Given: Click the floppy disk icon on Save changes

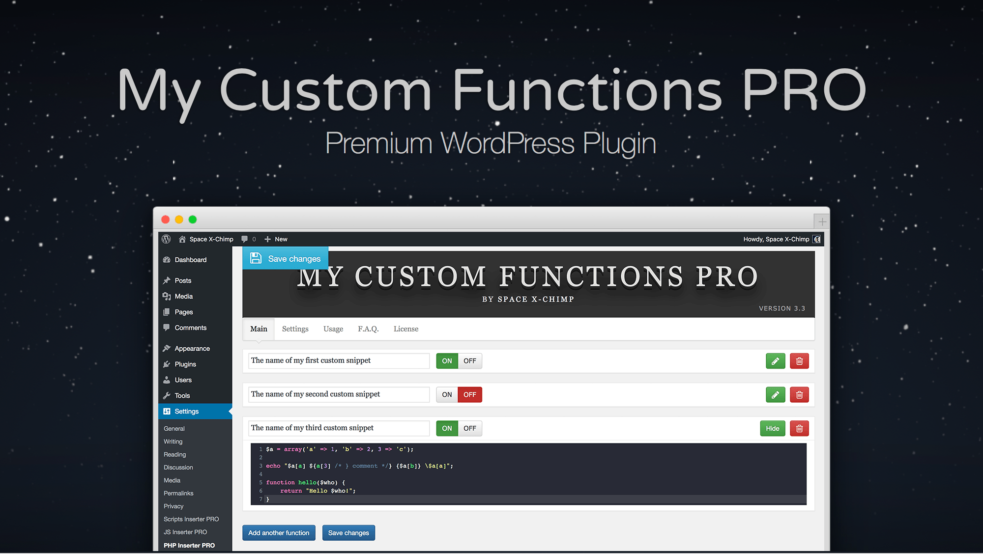Looking at the screenshot, I should click(x=256, y=258).
